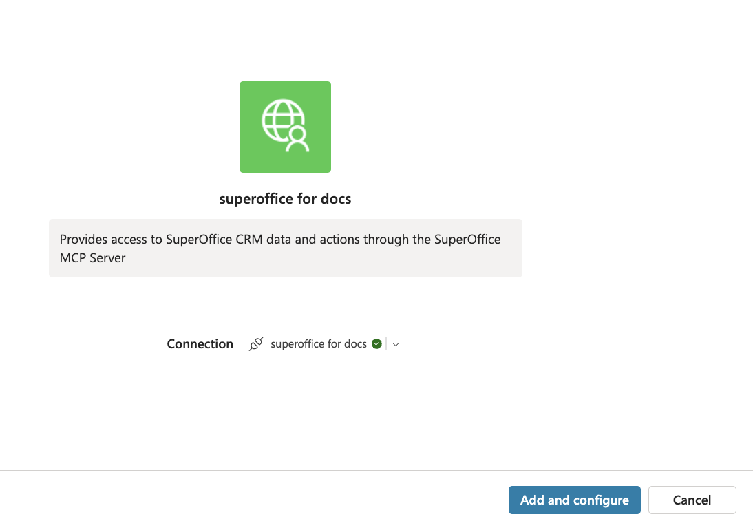Click the plug connector icon beside Connection
Viewport: 753px width, 530px height.
[x=257, y=343]
